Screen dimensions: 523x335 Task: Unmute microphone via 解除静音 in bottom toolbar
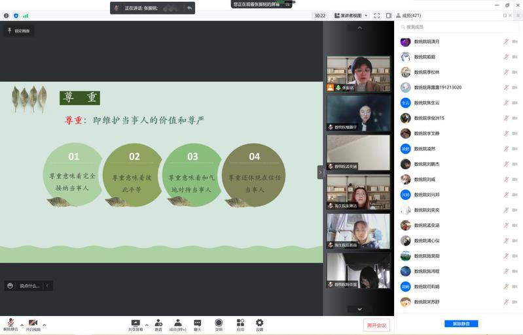pos(10,325)
